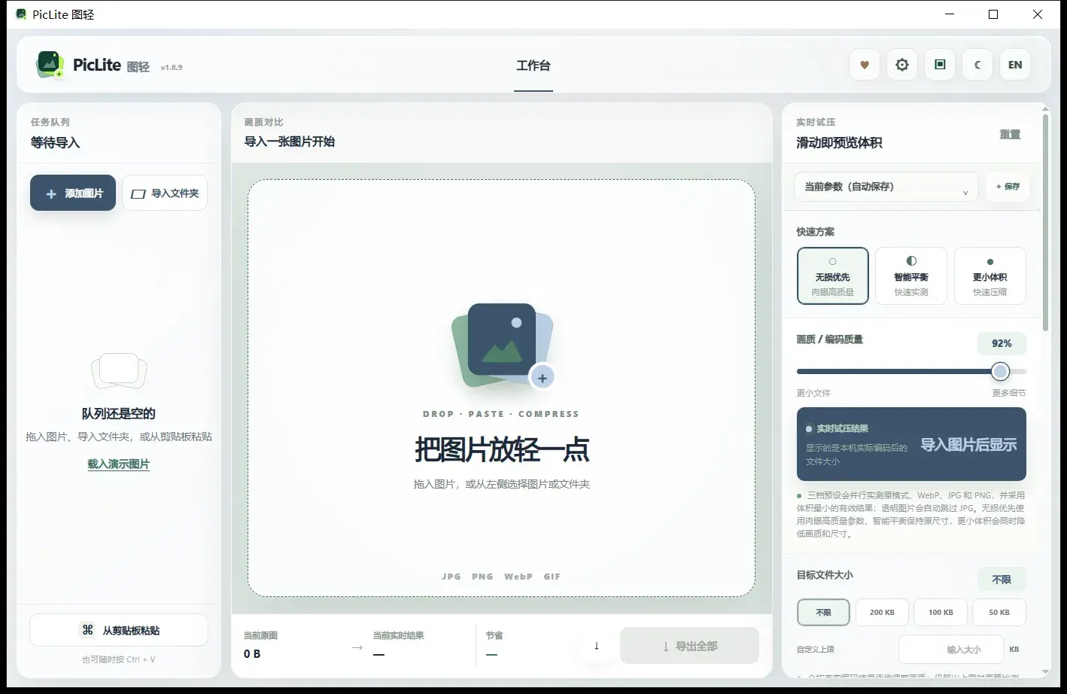
Task: Click the down arrow button beside 导出全部
Action: [x=597, y=646]
